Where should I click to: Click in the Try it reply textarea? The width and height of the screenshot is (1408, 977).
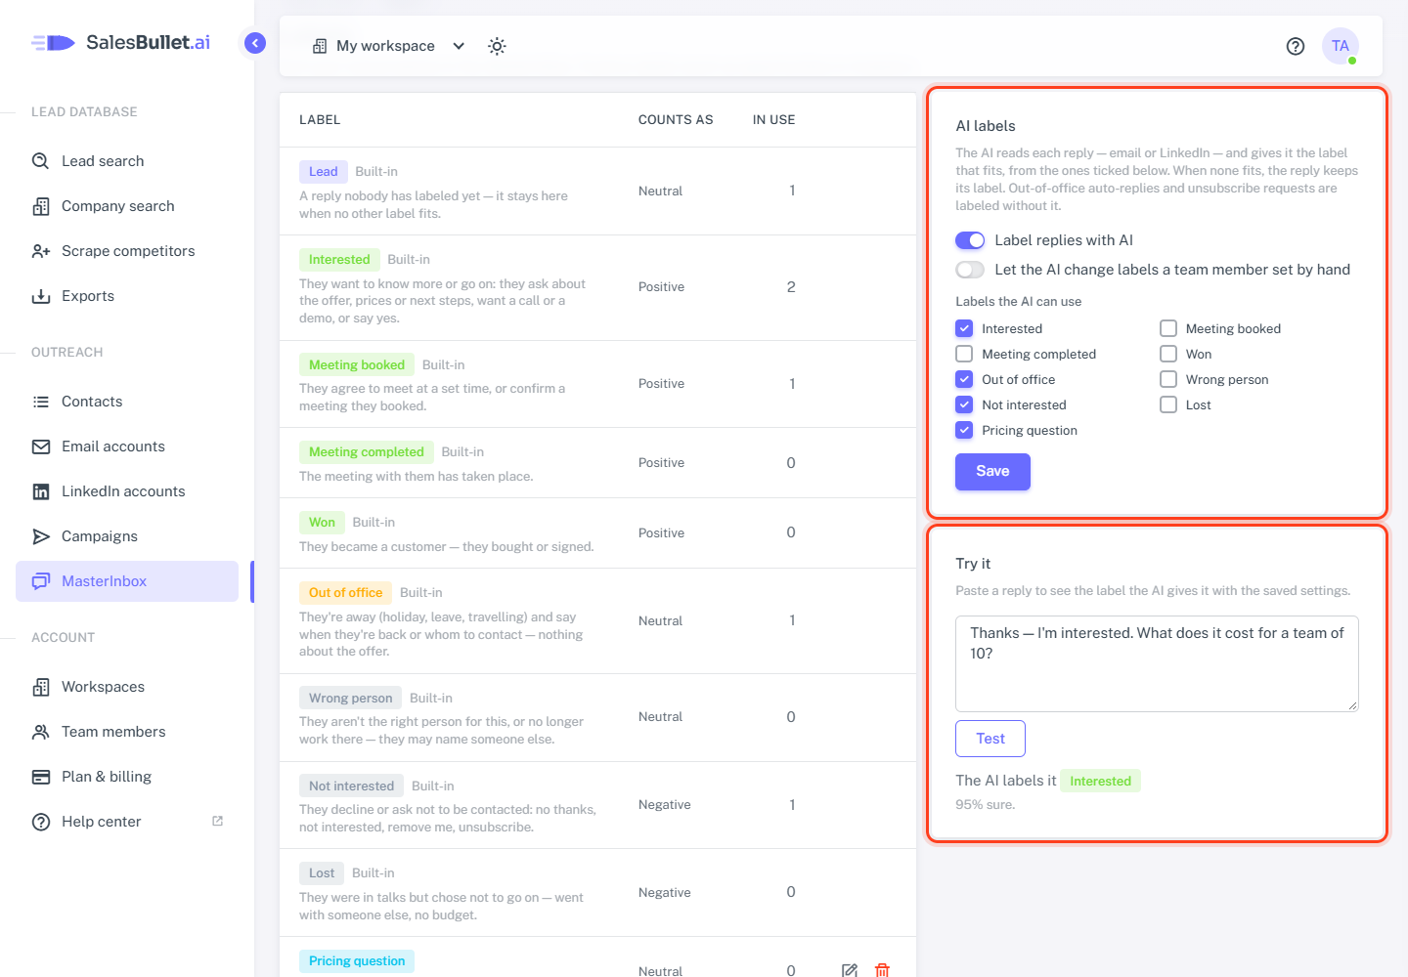1157,663
